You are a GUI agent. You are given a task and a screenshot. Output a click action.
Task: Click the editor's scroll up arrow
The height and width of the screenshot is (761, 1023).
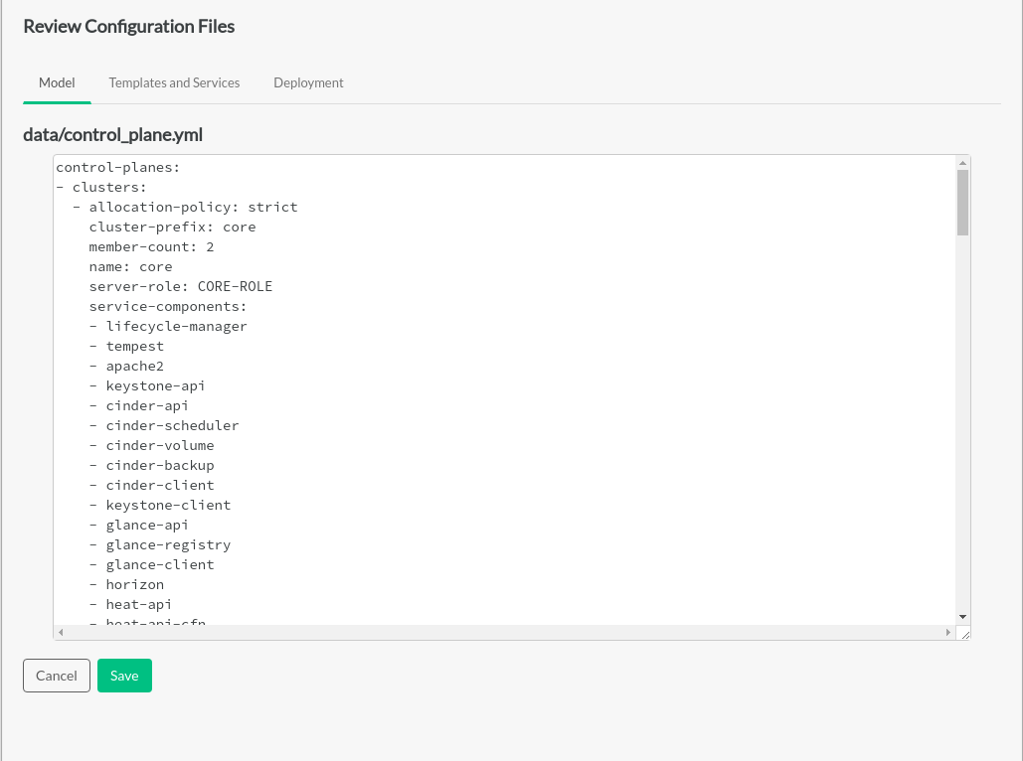(x=962, y=162)
